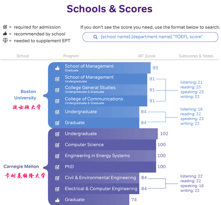
Task: Click the checkmark icon in required-for-admission legend
Action: pyautogui.click(x=5, y=27)
